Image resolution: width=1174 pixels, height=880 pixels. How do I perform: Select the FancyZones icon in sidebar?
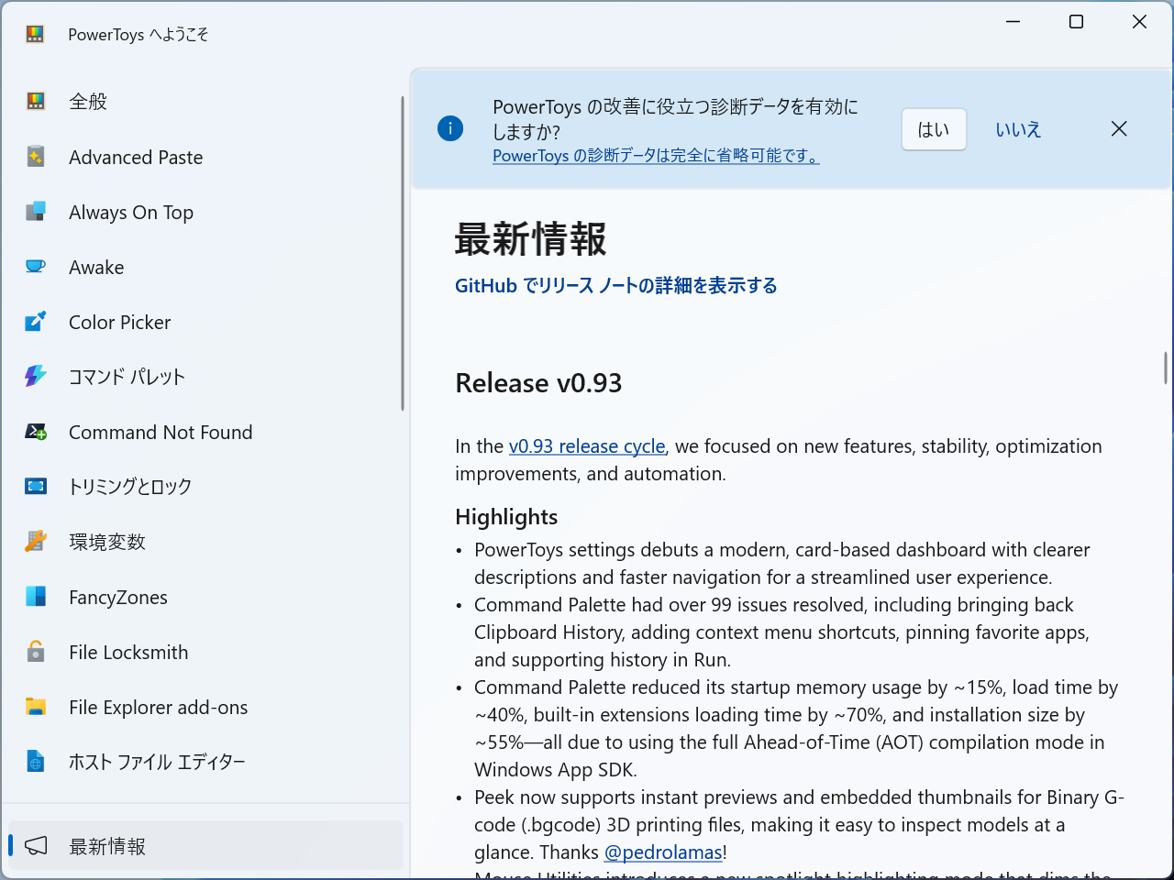click(35, 597)
